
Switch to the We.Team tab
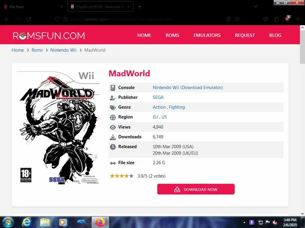point(33,7)
